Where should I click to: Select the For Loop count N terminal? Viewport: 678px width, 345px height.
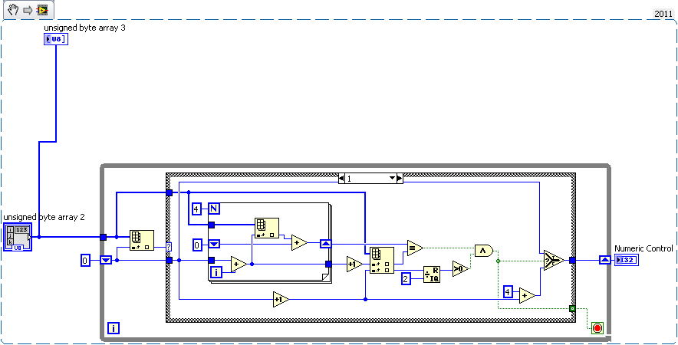tap(214, 209)
